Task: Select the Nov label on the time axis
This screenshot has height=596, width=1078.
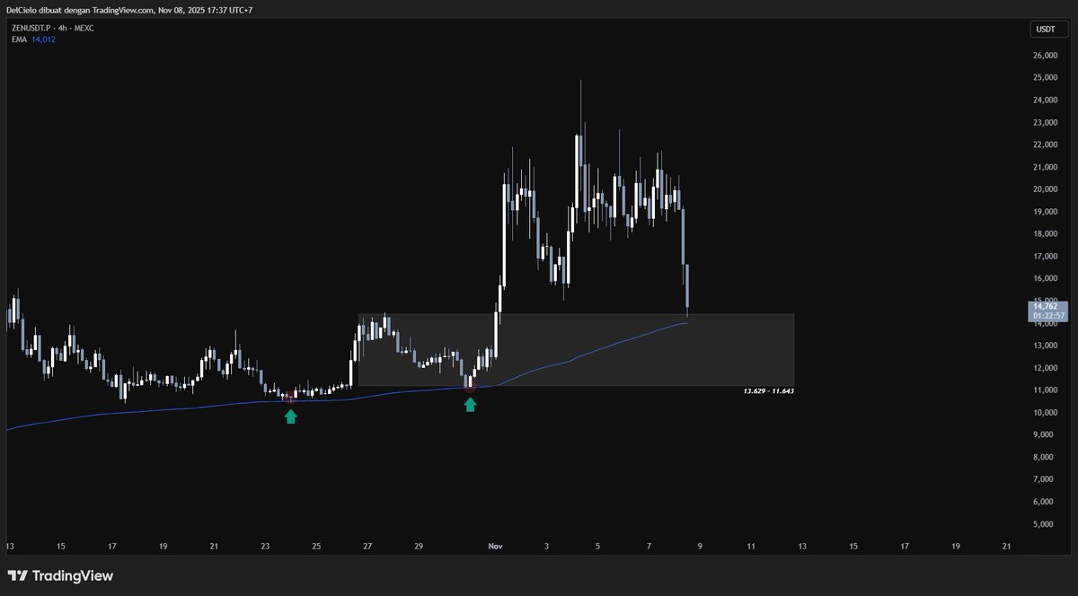Action: point(495,546)
